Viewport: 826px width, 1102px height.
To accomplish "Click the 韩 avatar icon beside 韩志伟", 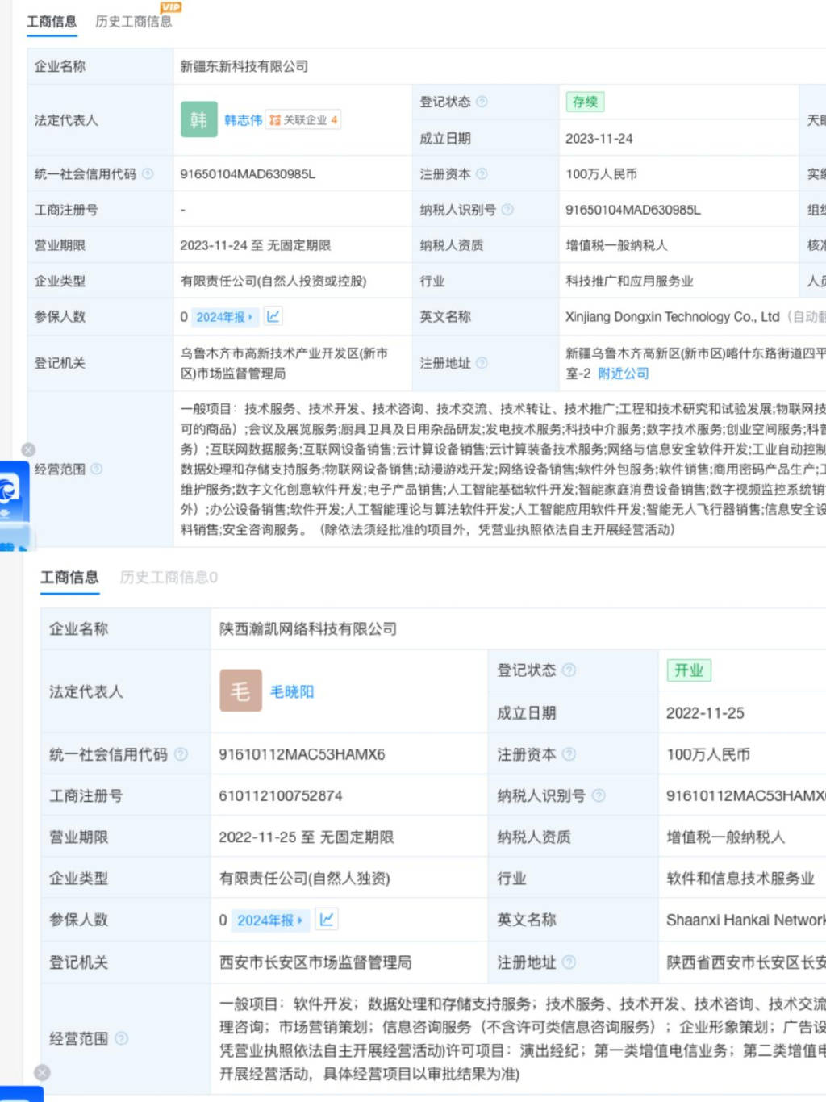I will (x=199, y=119).
